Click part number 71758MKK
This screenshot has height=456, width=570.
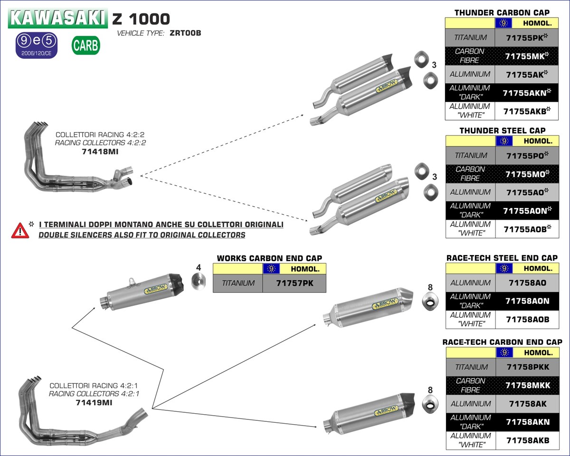[528, 385]
